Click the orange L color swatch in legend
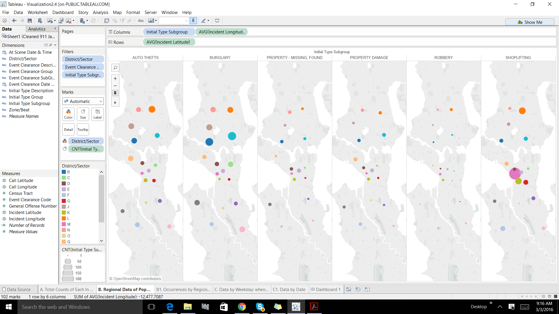Viewport: 559px width, 314px height. 64,218
